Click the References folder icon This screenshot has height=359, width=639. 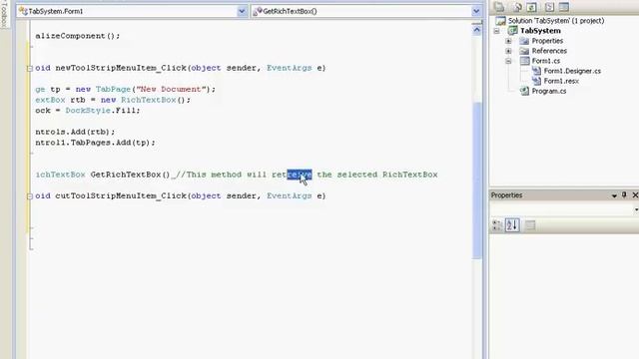[x=524, y=51]
